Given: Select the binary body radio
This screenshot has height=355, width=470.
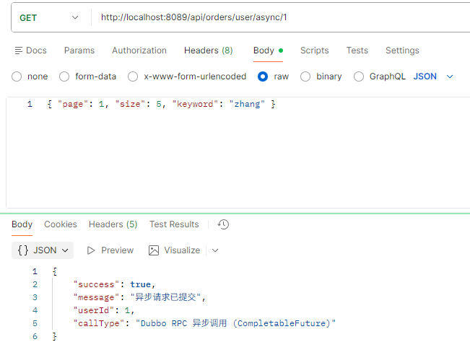Looking at the screenshot, I should (x=305, y=76).
